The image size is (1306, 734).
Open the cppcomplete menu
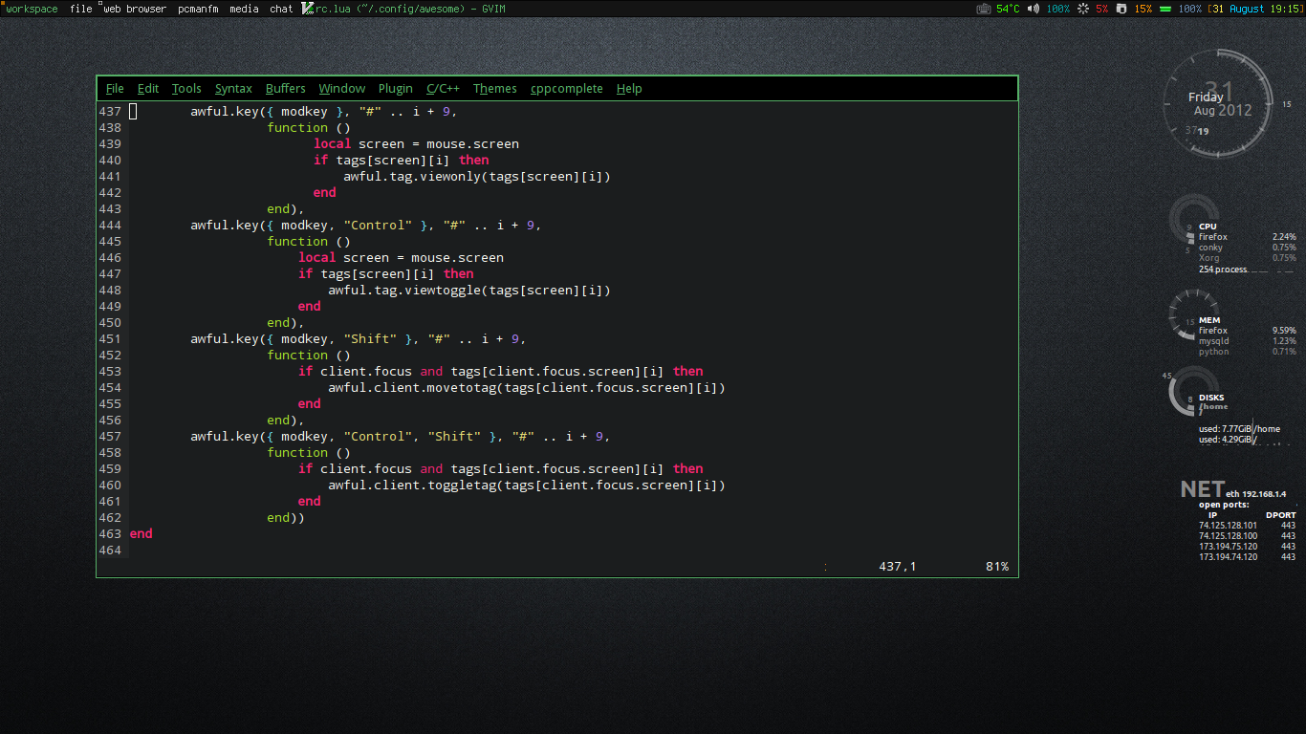[566, 88]
